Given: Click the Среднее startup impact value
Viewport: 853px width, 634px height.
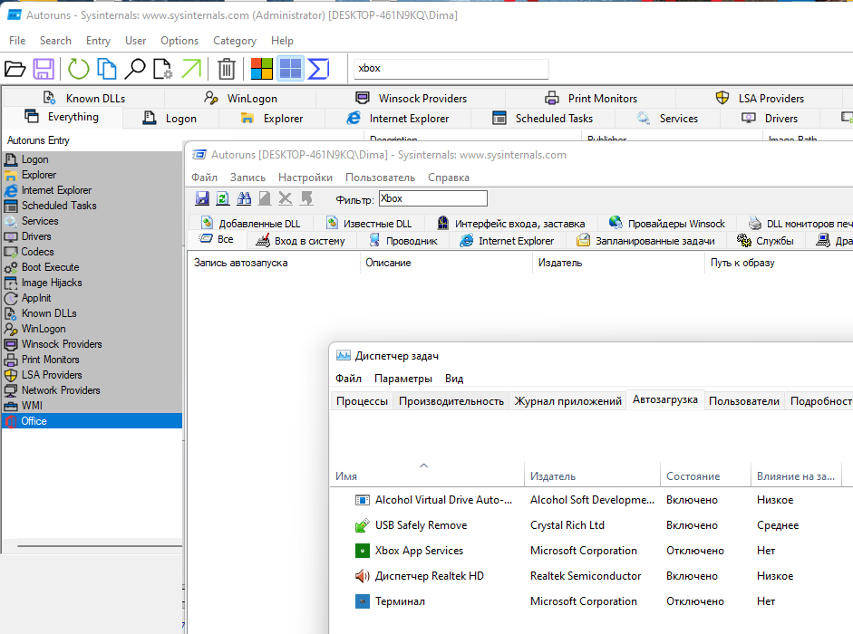Looking at the screenshot, I should 778,525.
